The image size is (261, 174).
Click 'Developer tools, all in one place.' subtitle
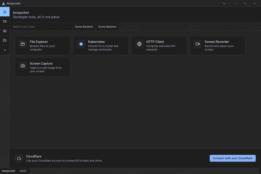tap(36, 17)
